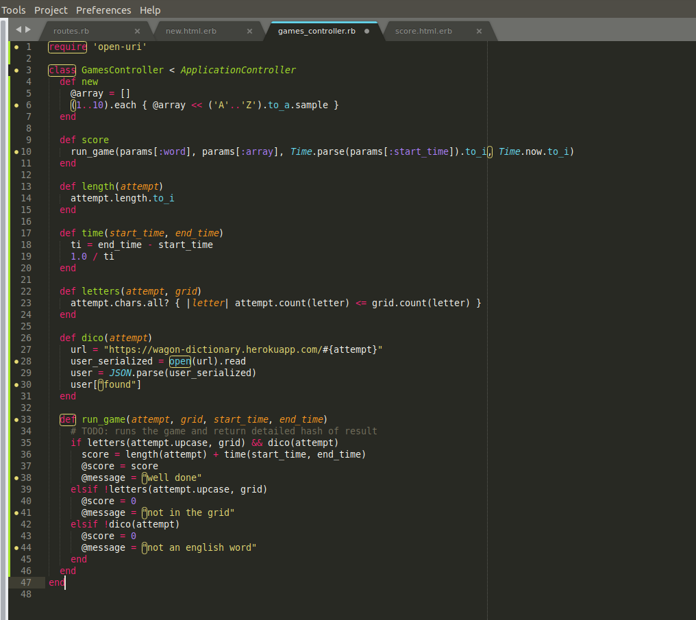Open the Tools menu

tap(14, 10)
